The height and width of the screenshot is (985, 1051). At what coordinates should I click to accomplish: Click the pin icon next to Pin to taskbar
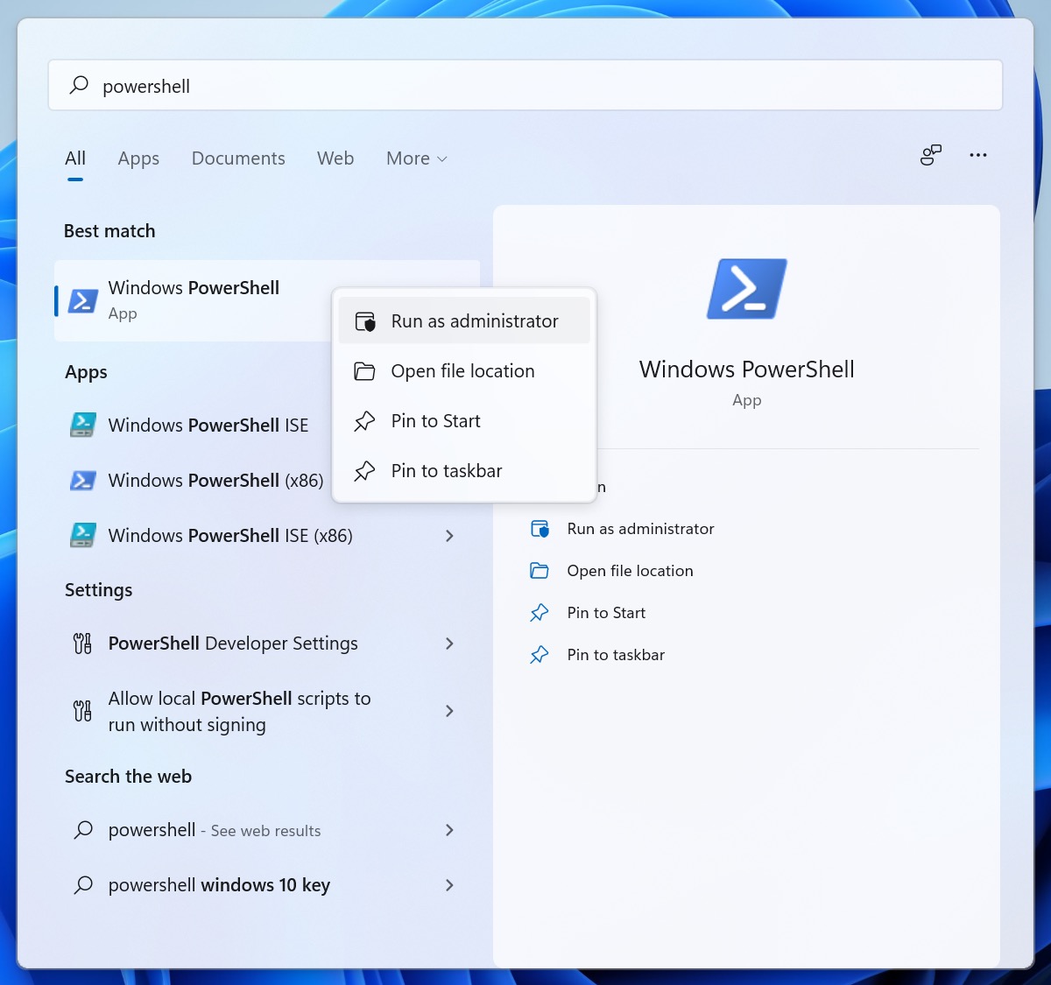click(x=364, y=470)
